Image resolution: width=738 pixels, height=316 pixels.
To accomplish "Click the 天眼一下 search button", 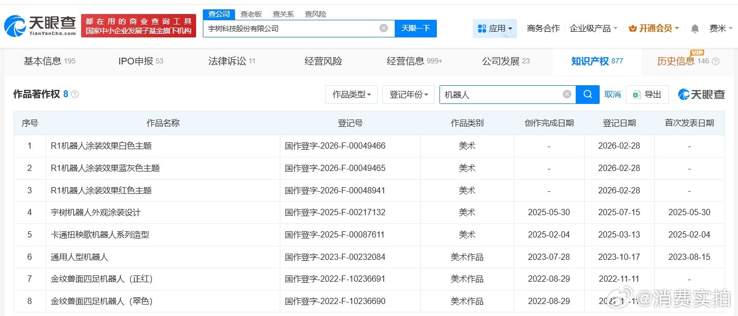I will (416, 29).
